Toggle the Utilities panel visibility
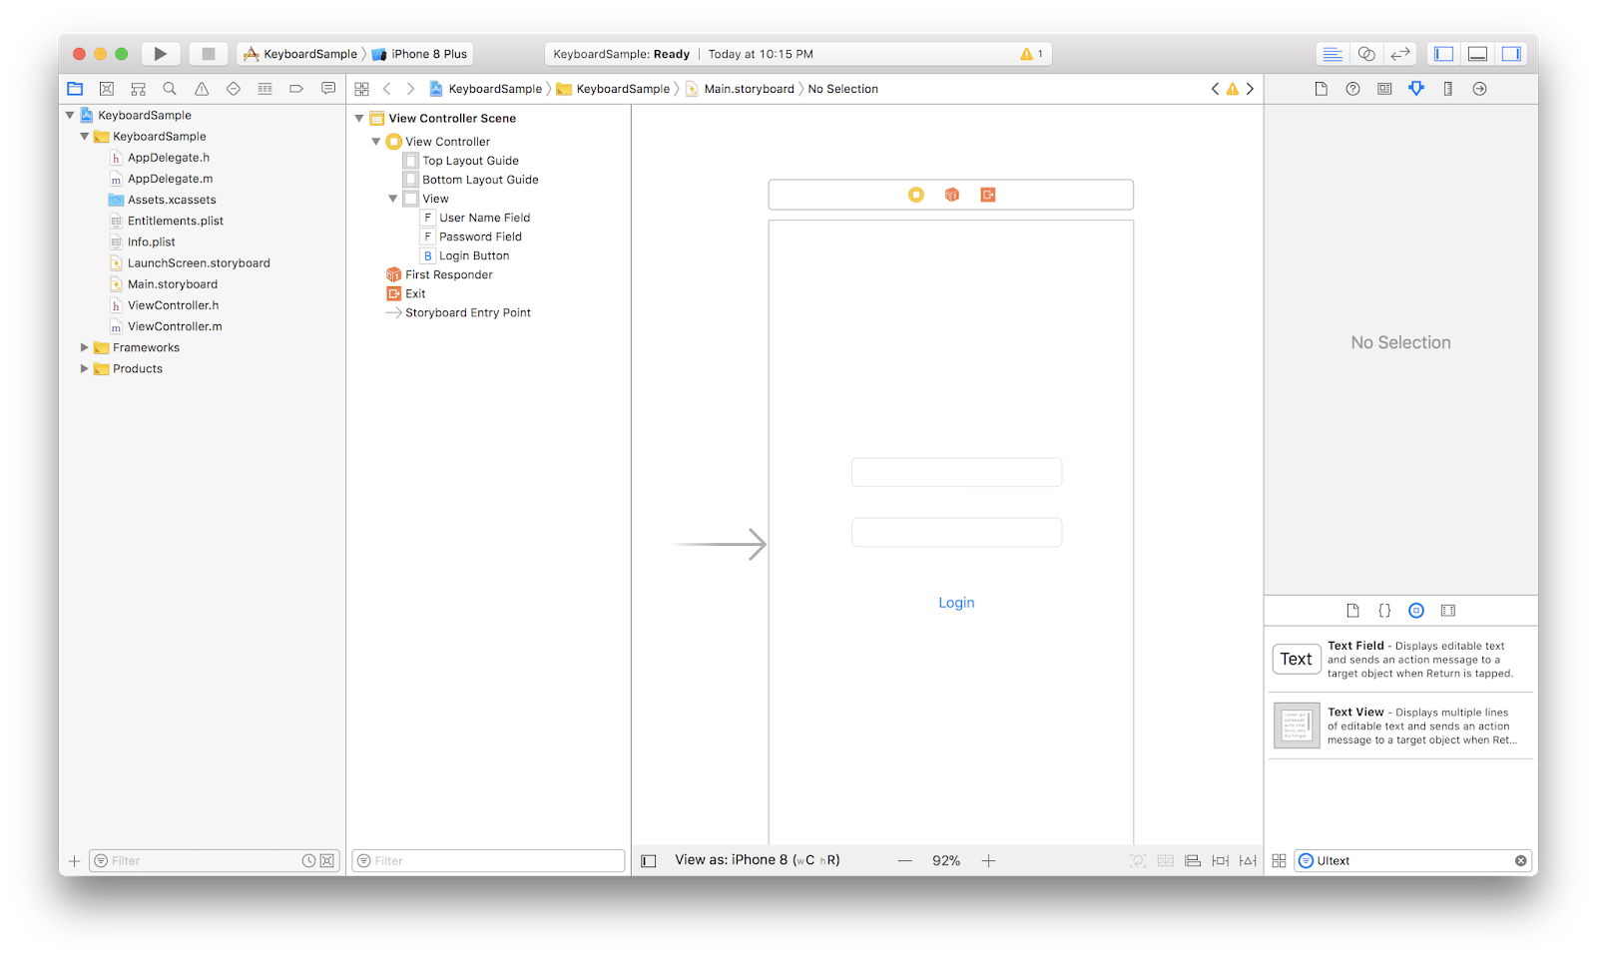This screenshot has width=1597, height=960. pos(1511,53)
